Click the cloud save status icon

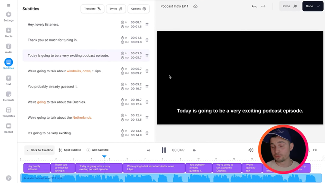click(x=195, y=6)
